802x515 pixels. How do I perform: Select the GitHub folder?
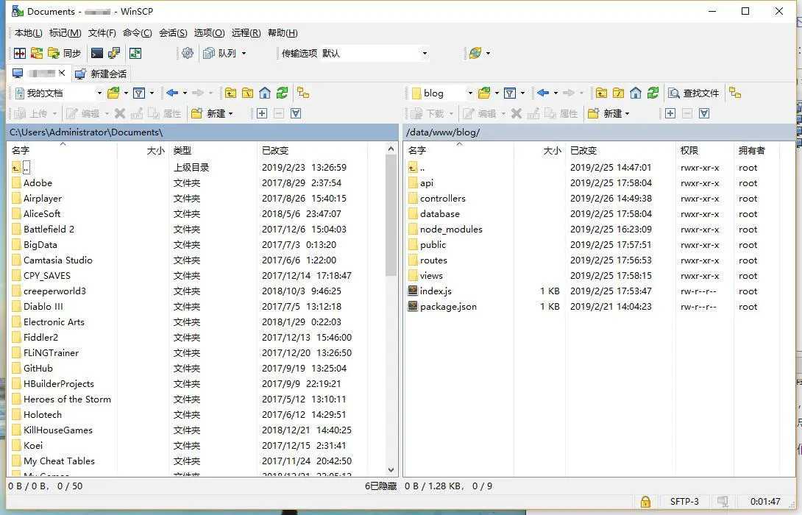38,368
